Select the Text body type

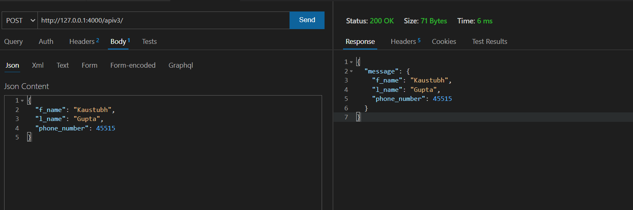tap(63, 65)
